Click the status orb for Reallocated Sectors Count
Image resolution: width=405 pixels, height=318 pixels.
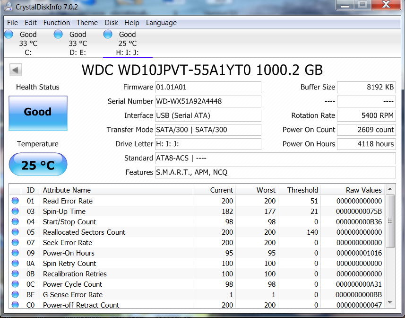pyautogui.click(x=15, y=232)
